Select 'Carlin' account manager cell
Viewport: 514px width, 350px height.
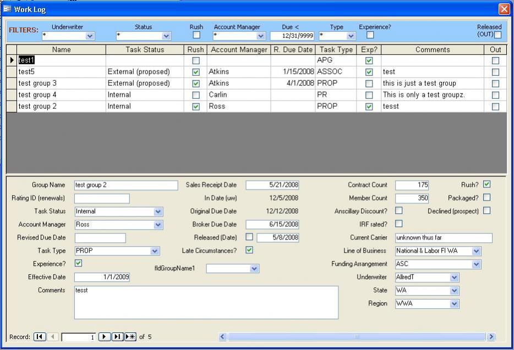click(239, 95)
